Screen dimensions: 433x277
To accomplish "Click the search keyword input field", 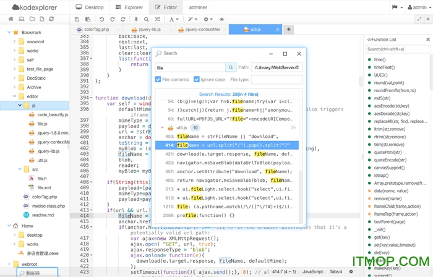I will 190,67.
